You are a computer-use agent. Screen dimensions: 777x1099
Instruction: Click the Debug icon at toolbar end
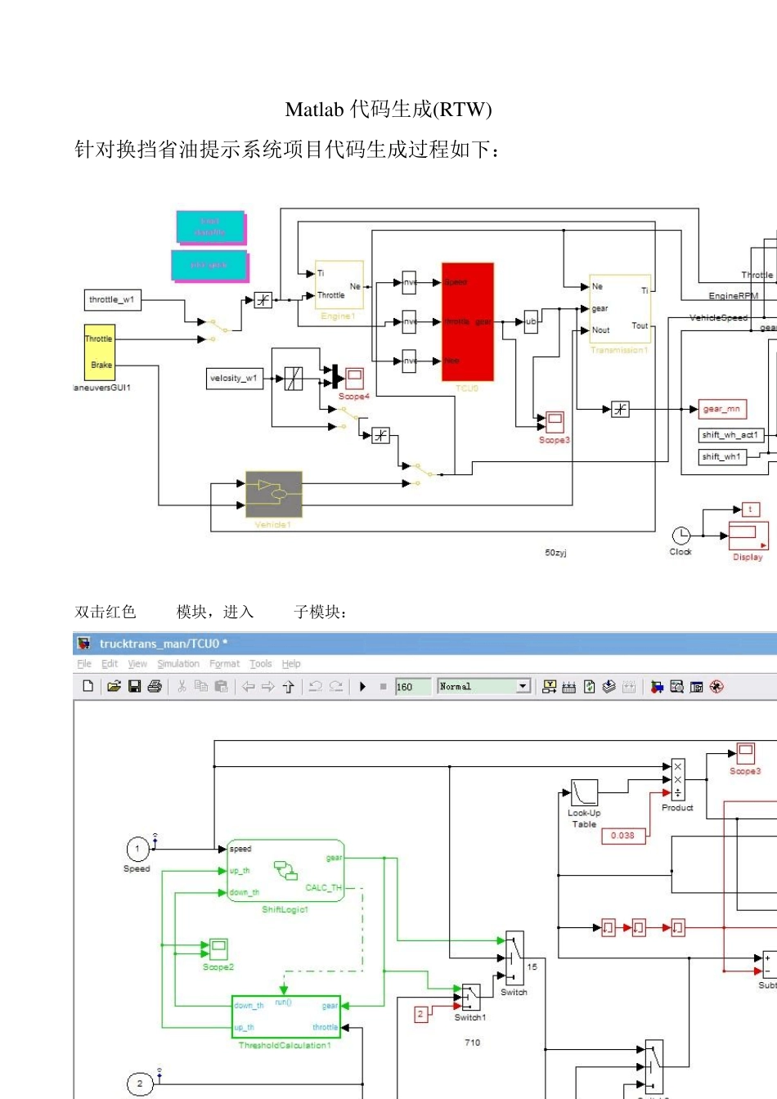(716, 687)
